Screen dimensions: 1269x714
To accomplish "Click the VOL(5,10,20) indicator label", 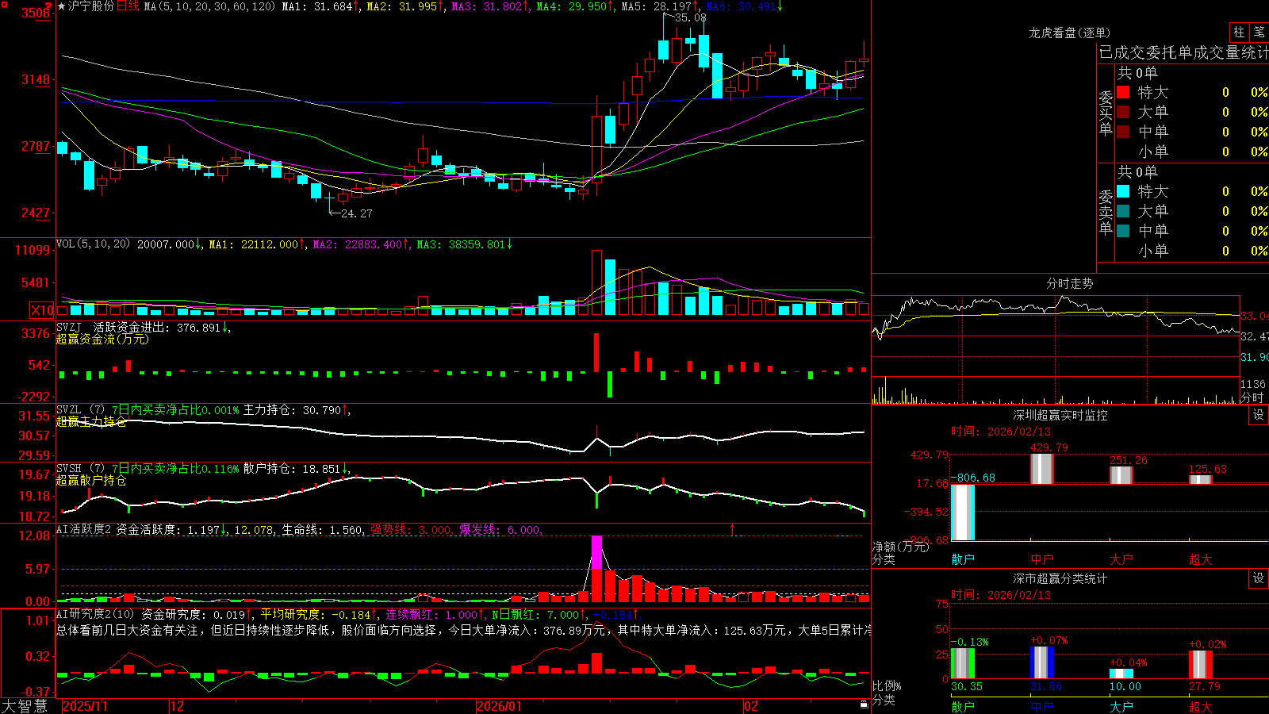I will 93,244.
